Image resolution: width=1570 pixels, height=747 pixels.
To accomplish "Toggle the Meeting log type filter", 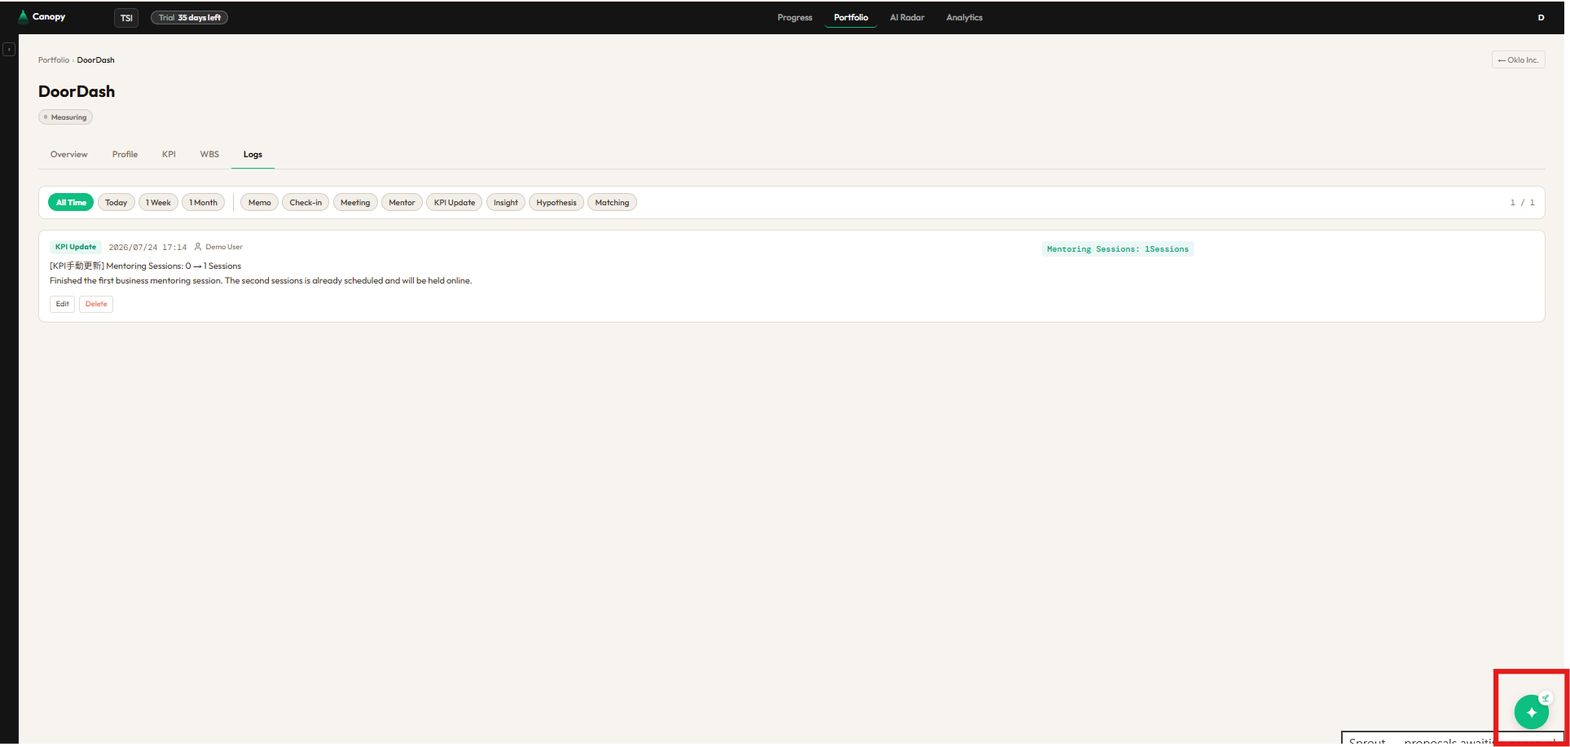I will point(355,203).
